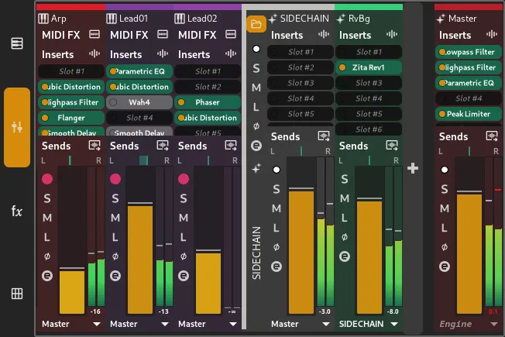
Task: Click empty Slot #1 on Arp inserts
Action: (71, 71)
